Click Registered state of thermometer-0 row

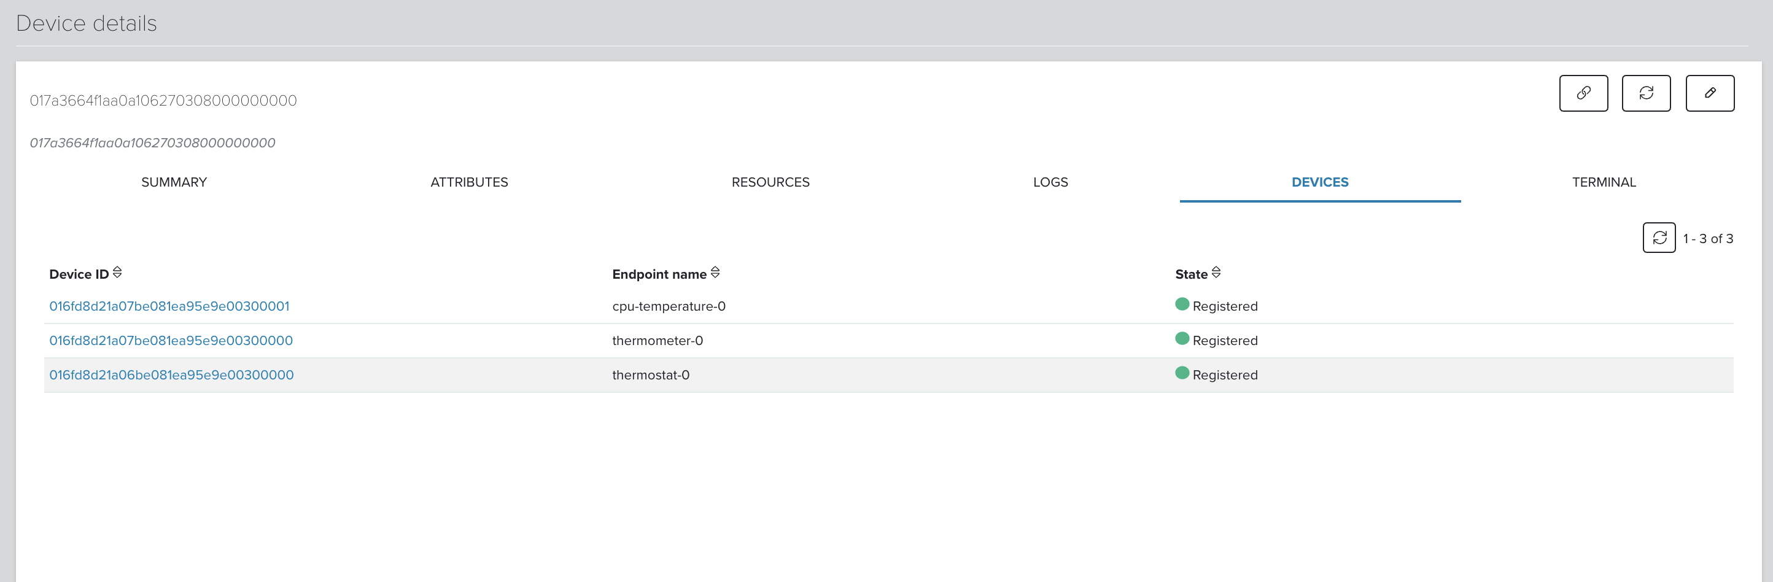point(1225,341)
